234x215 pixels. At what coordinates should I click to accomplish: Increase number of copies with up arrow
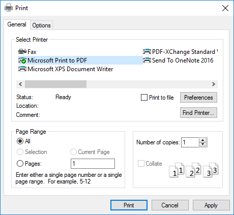coord(203,140)
